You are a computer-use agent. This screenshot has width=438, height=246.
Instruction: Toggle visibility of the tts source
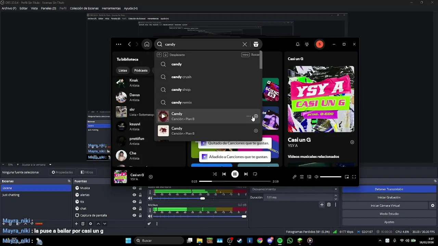pyautogui.click(x=134, y=202)
